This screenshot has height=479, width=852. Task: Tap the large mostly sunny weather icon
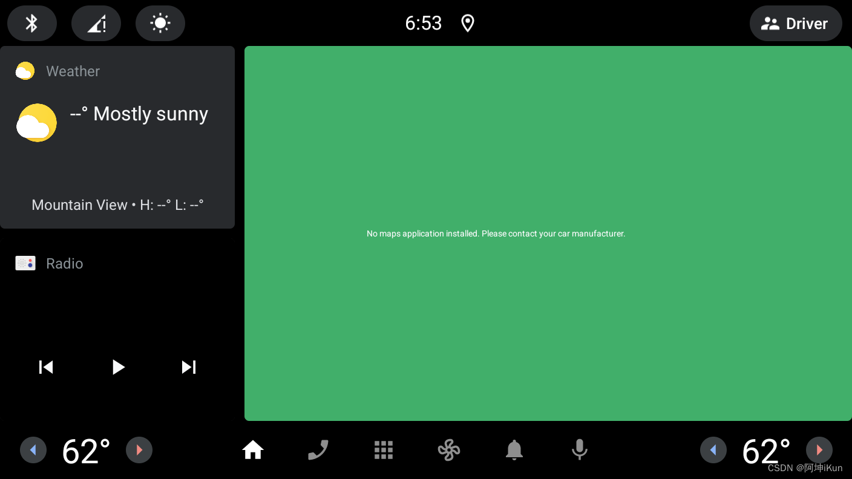click(x=36, y=123)
